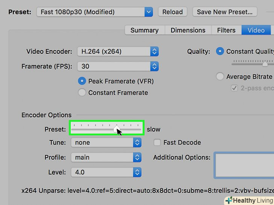Screen dimensions: 274x205
Task: Expand the Video Encoder dropdown
Action: (118, 51)
